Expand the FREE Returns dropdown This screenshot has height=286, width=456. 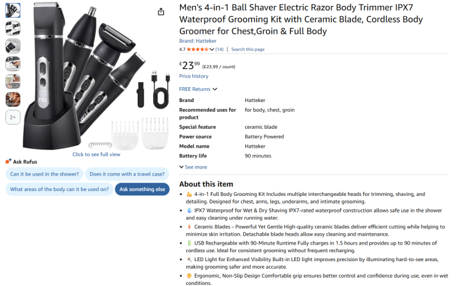(198, 89)
